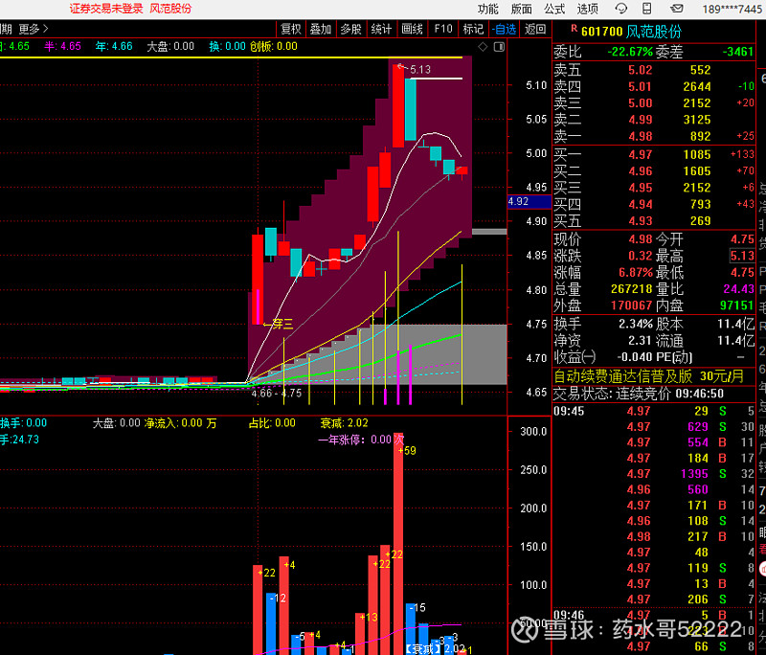Click the 卖三 price 5.00

pos(640,103)
